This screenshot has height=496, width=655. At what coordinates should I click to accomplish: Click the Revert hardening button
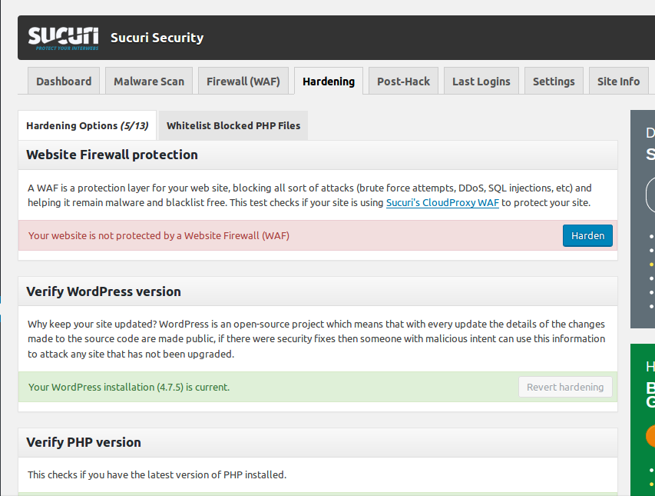[x=565, y=387]
